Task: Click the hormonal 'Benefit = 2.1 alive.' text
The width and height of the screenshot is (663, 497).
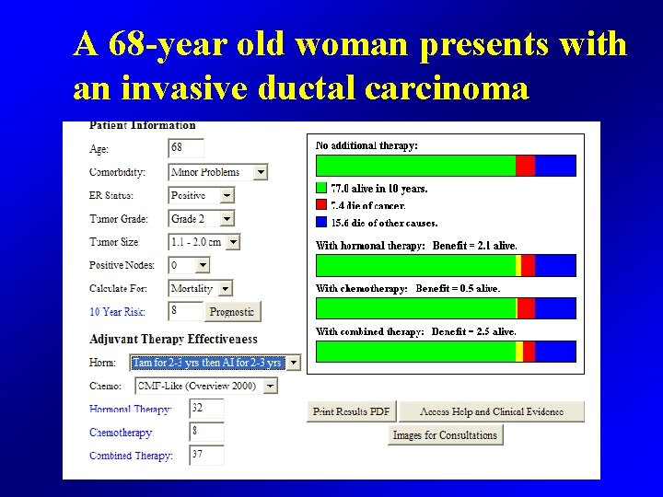Action: click(475, 246)
